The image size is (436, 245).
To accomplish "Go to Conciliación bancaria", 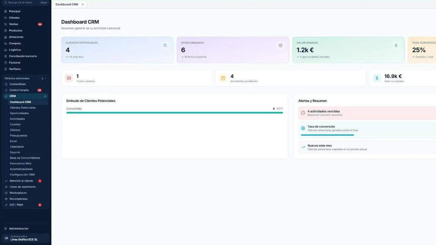I will coord(23,56).
